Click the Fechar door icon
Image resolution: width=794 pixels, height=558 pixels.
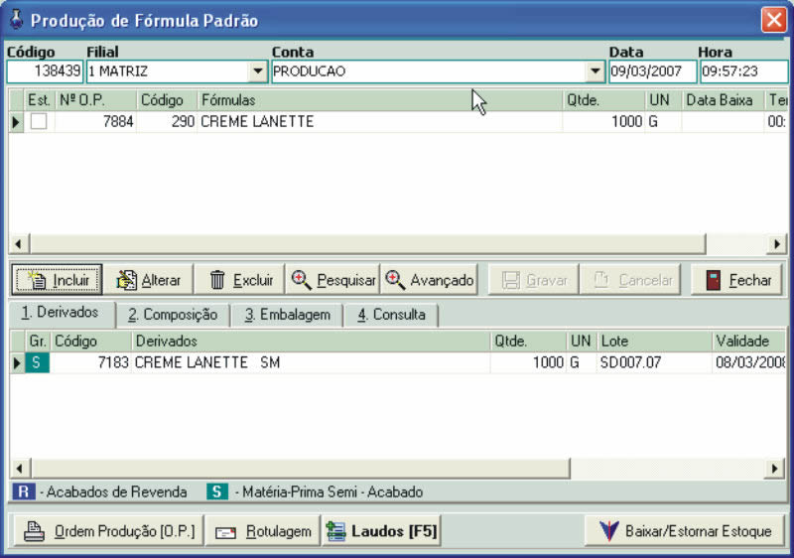[713, 280]
